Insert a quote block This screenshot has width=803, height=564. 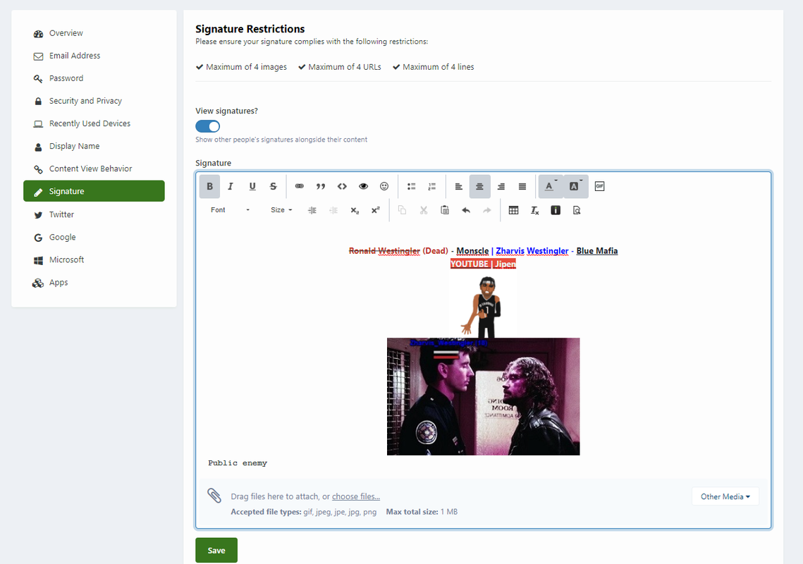pyautogui.click(x=321, y=186)
